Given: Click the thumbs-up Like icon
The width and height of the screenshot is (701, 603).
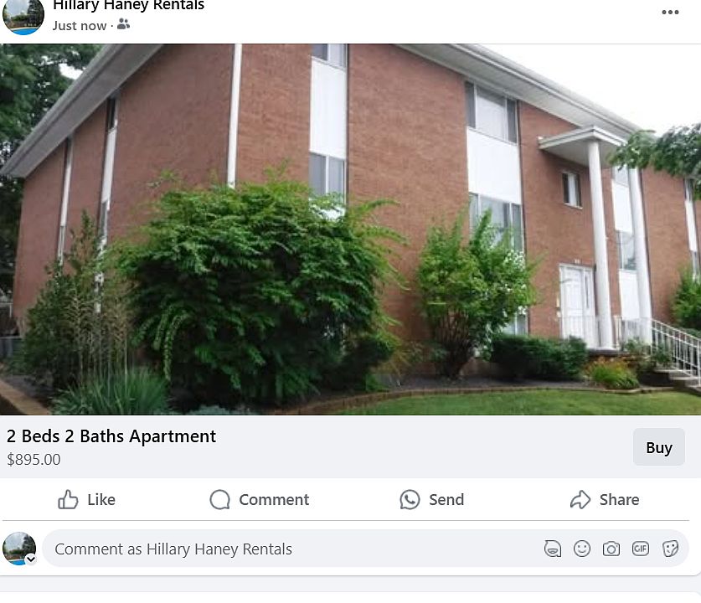Looking at the screenshot, I should click(x=68, y=499).
